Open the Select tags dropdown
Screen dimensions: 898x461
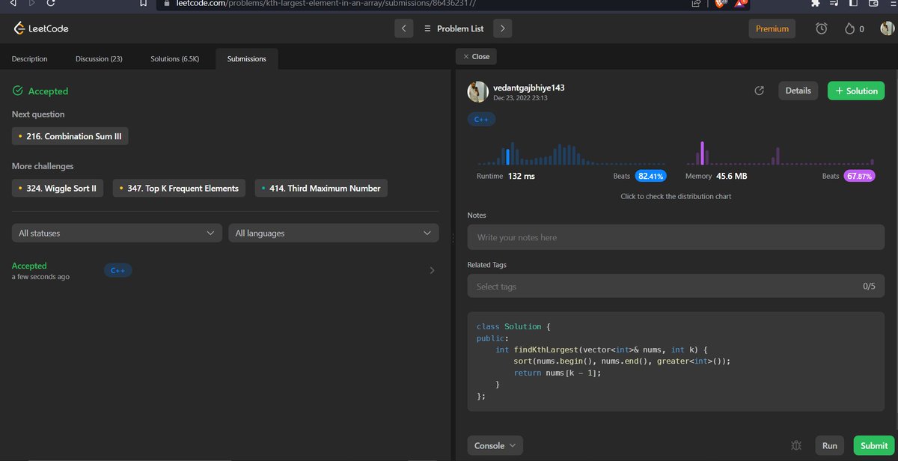pos(676,286)
